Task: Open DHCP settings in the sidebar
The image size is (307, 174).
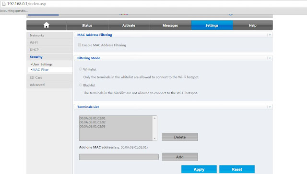Action: point(49,50)
